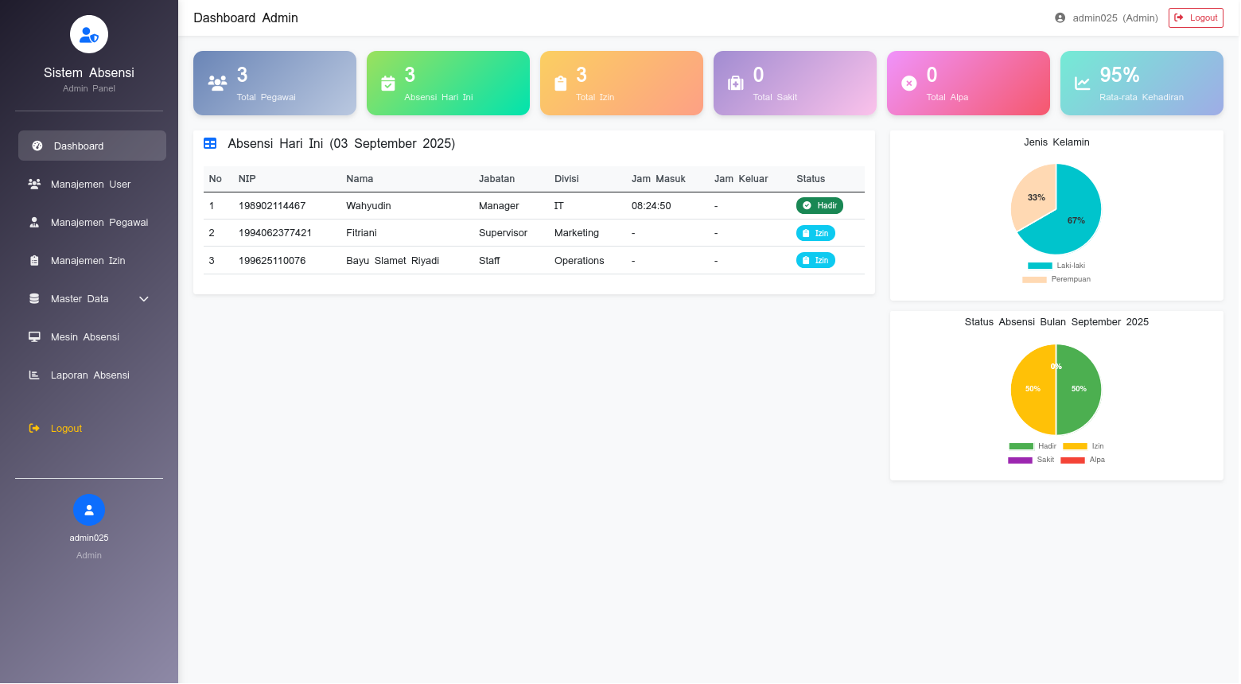Click the Sistem Absensi logo icon
This screenshot has height=684, width=1241.
click(x=89, y=35)
